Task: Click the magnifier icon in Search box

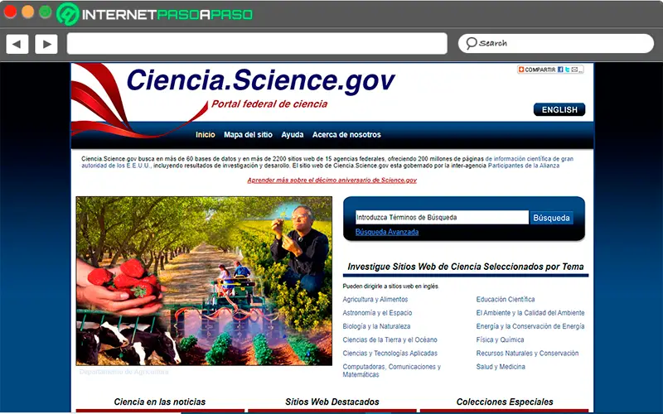Action: (x=471, y=43)
